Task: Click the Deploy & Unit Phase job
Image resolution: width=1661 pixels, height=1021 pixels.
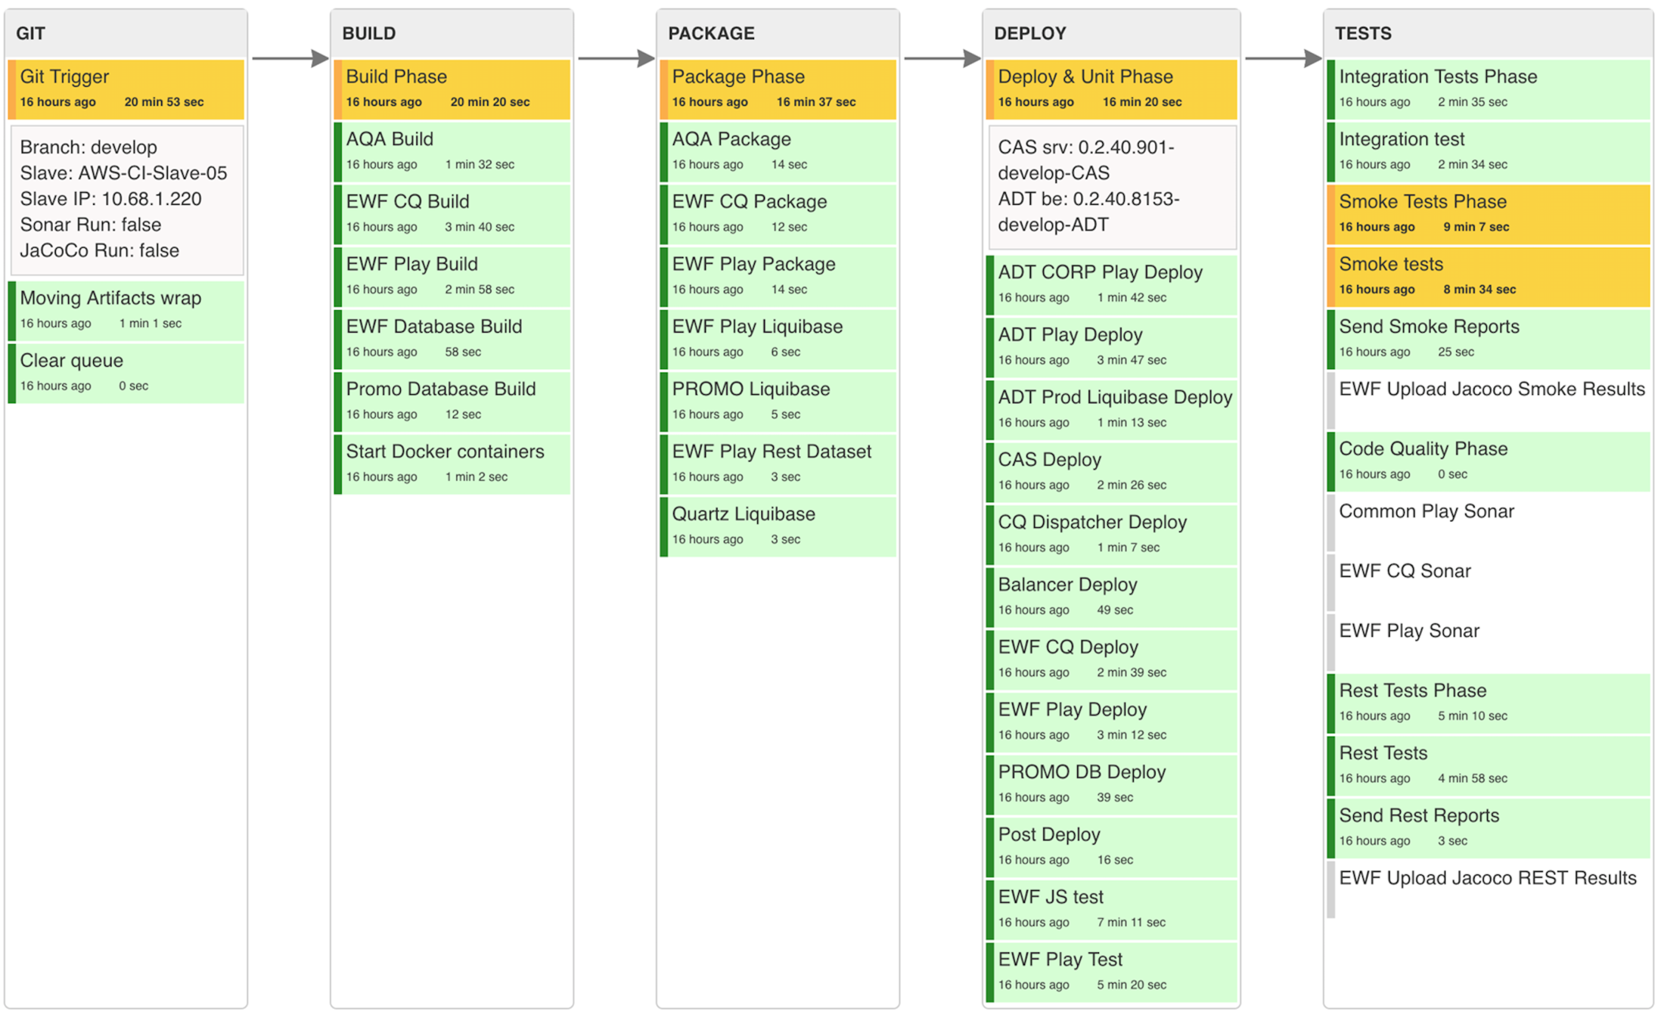Action: pos(1085,77)
